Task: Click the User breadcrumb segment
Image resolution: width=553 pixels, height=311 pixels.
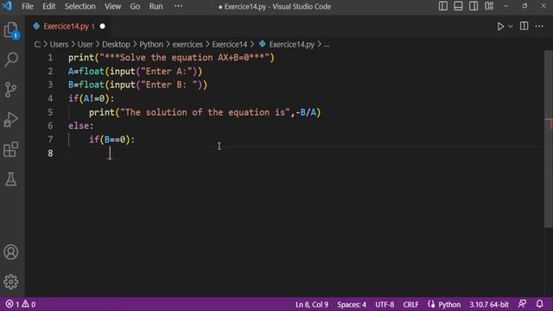Action: point(85,44)
